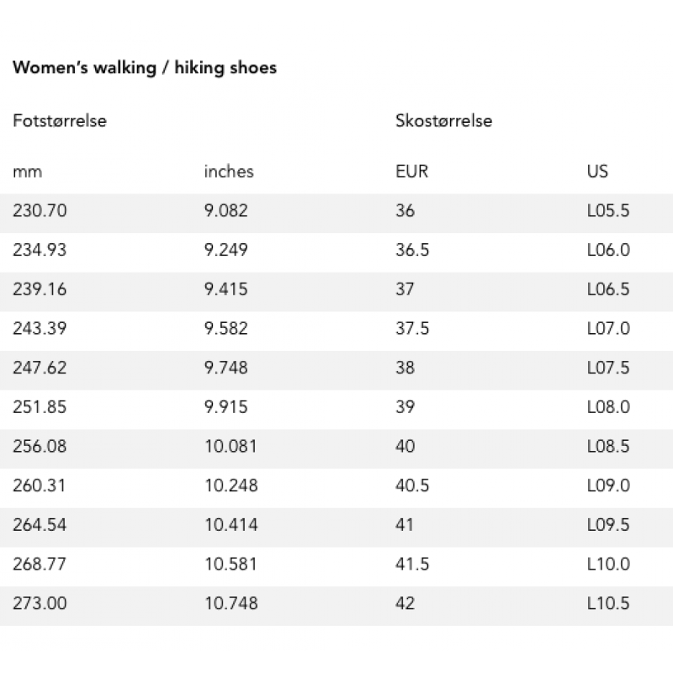Screen dimensions: 673x673
Task: Click the 'EUR' column header
Action: (x=411, y=172)
